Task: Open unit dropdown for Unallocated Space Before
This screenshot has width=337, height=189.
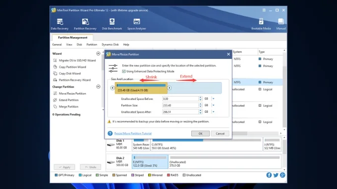Action: pos(214,98)
